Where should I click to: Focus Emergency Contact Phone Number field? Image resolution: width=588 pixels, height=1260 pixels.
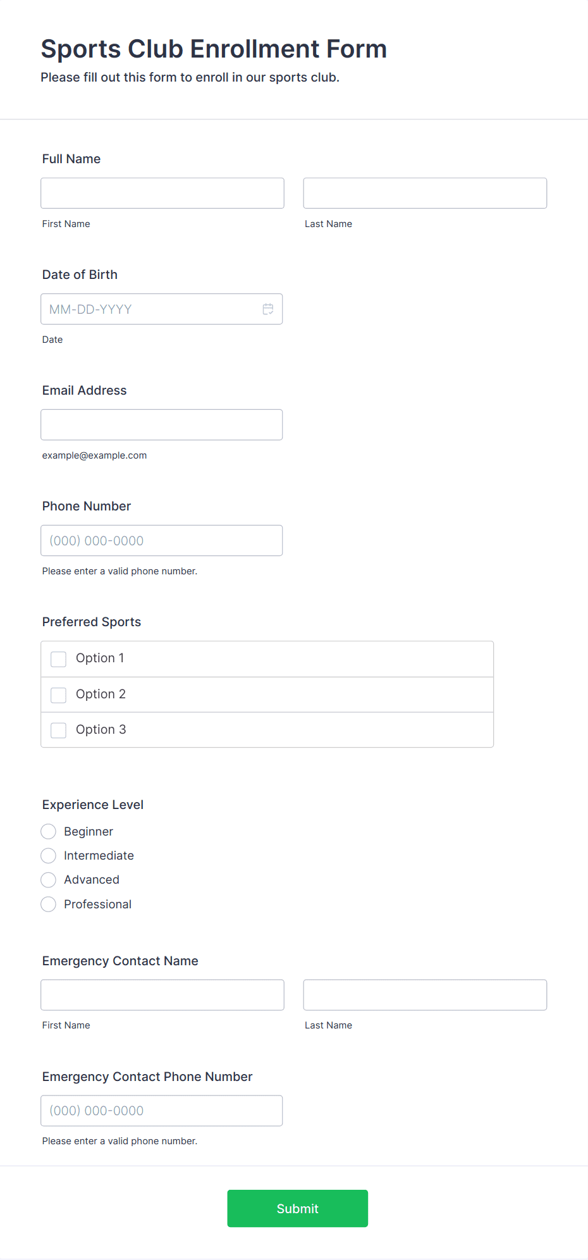tap(162, 1111)
